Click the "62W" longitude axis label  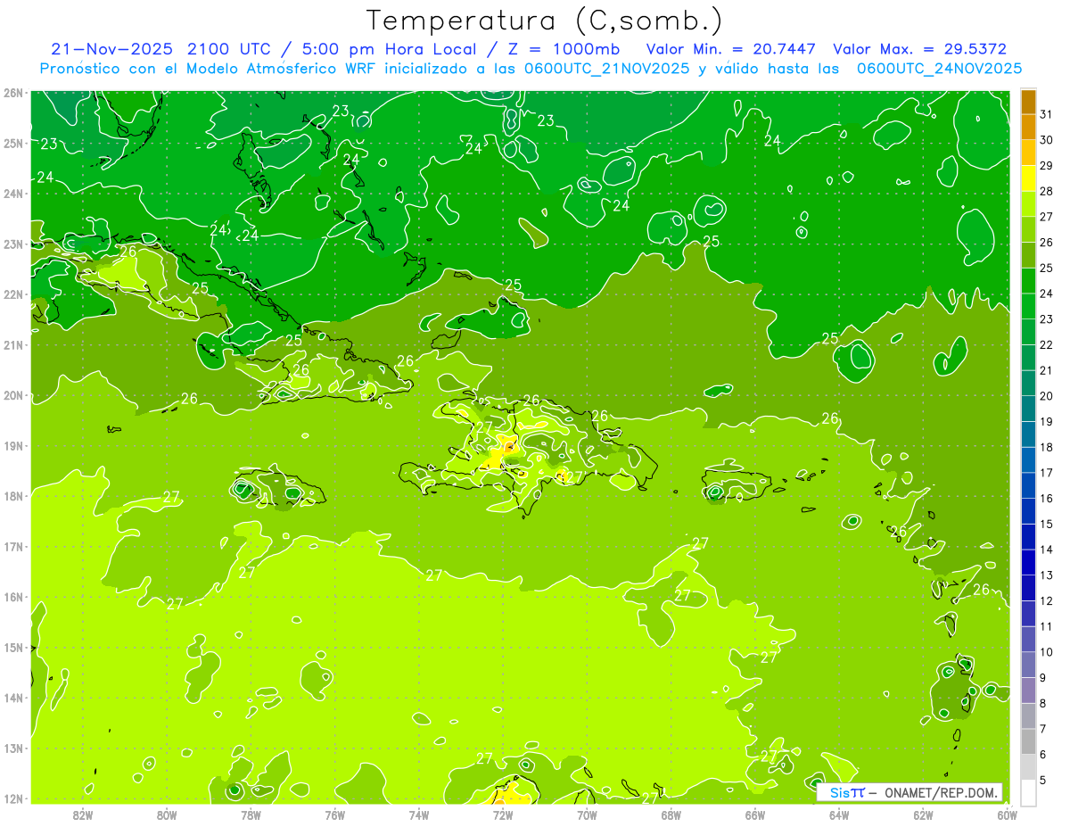coord(923,815)
